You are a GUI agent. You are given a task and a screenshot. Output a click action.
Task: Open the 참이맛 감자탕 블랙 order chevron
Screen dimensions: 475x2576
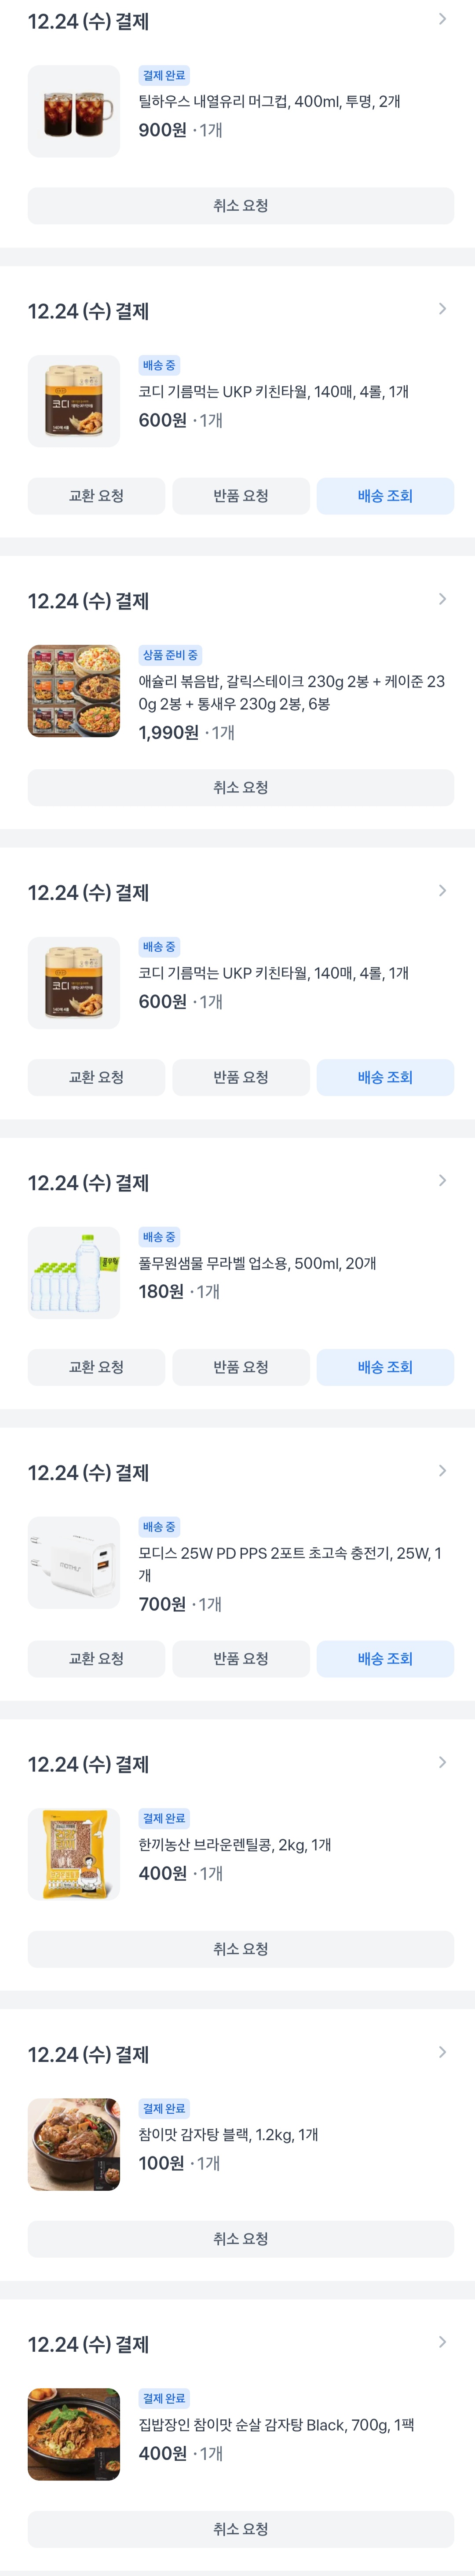[442, 2052]
